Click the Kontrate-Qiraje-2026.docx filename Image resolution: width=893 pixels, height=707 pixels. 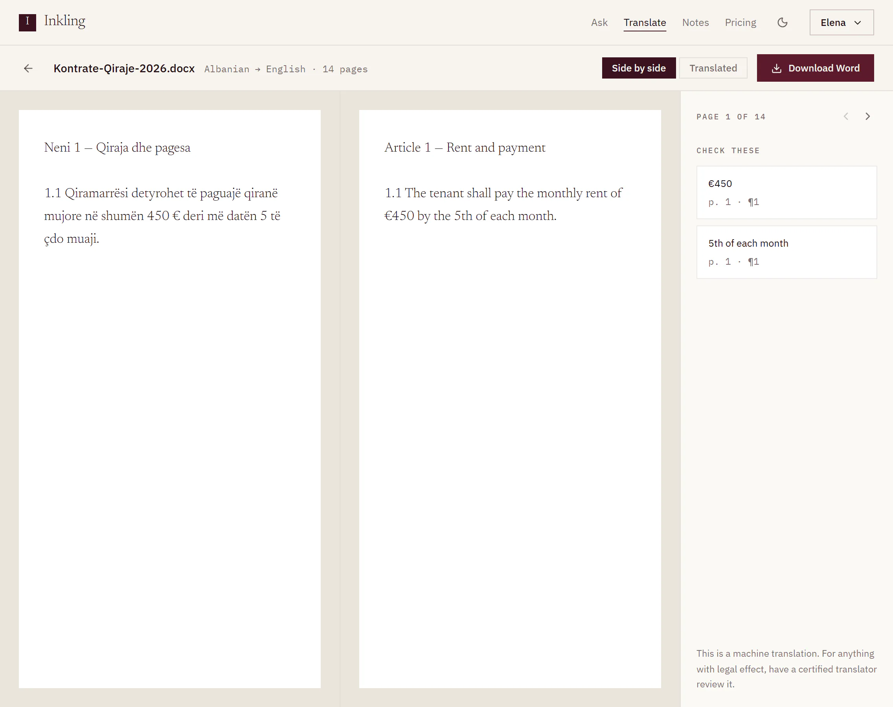tap(124, 68)
